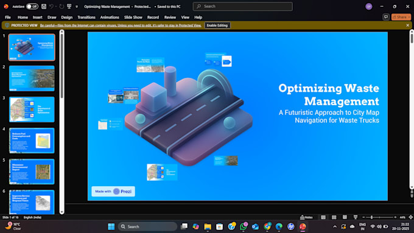Fit slide to current window icon
The width and height of the screenshot is (414, 233).
(x=410, y=217)
